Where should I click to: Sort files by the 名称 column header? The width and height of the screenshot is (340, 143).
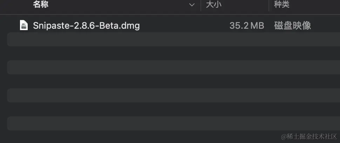tap(41, 5)
